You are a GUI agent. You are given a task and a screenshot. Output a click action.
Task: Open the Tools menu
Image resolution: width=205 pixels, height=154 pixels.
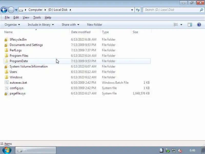[37, 17]
